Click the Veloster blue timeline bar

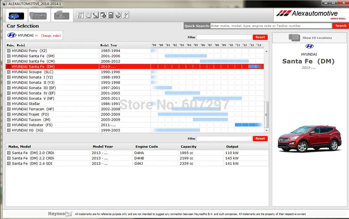tap(248, 125)
